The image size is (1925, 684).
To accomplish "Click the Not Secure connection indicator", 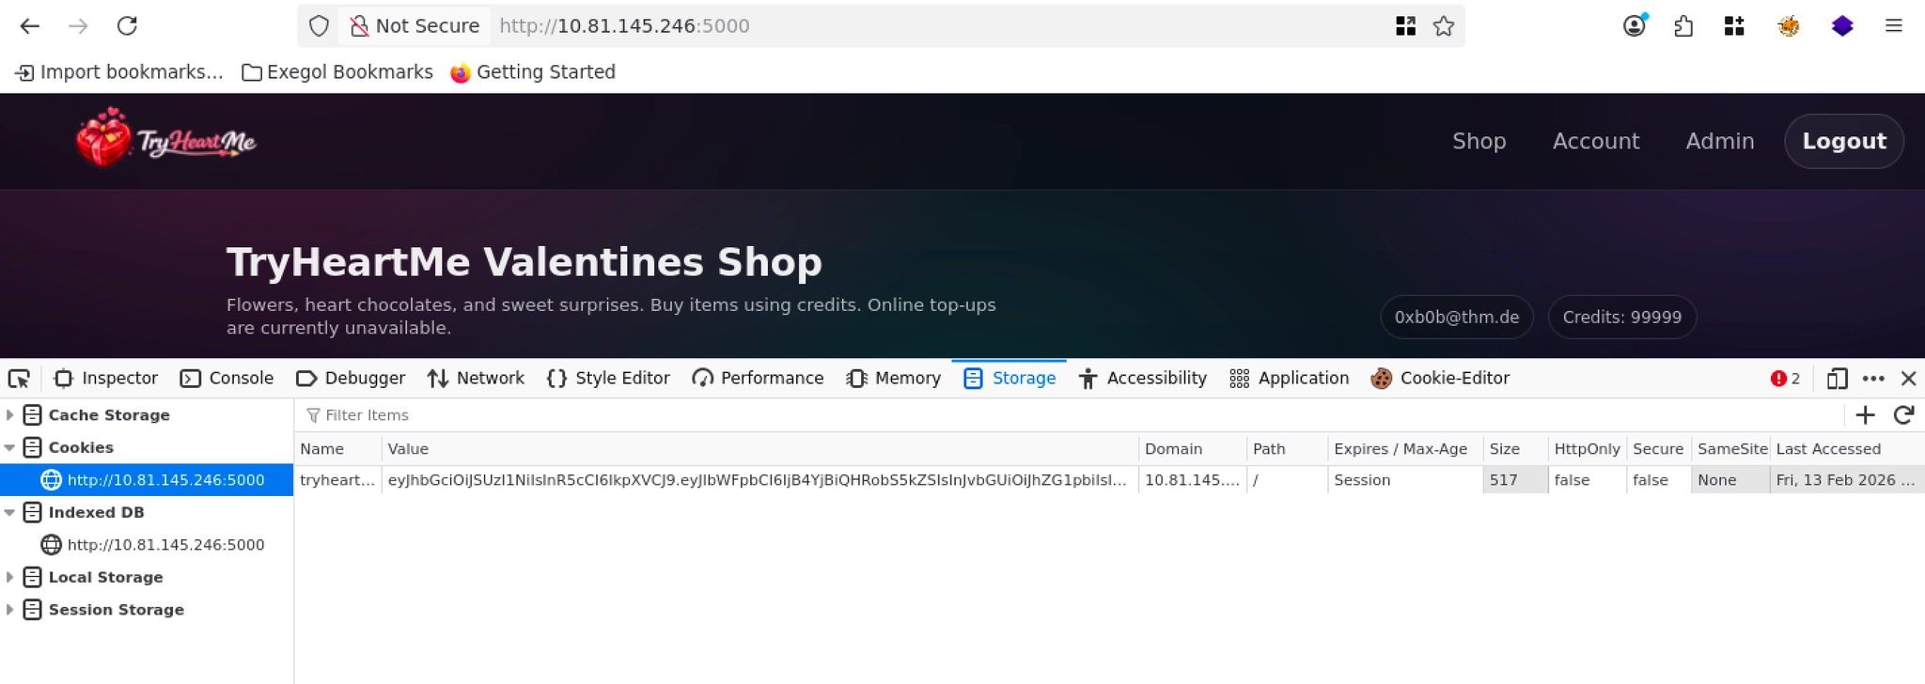I will [x=415, y=26].
